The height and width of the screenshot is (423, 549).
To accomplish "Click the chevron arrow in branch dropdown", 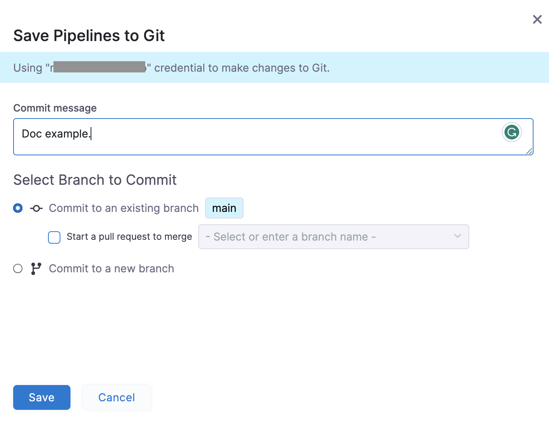I will [457, 236].
